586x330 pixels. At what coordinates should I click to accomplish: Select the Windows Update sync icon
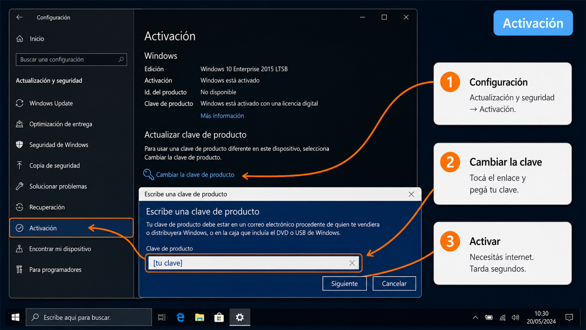coord(19,103)
